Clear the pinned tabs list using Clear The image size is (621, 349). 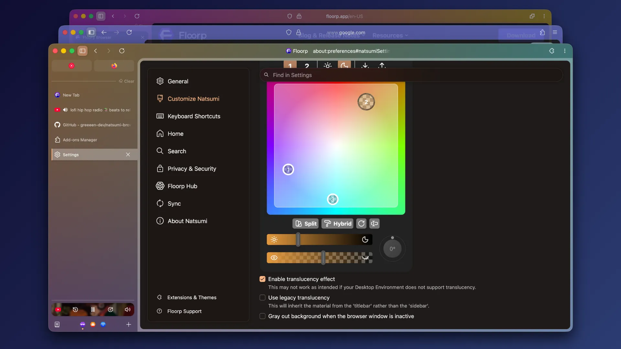click(x=126, y=81)
